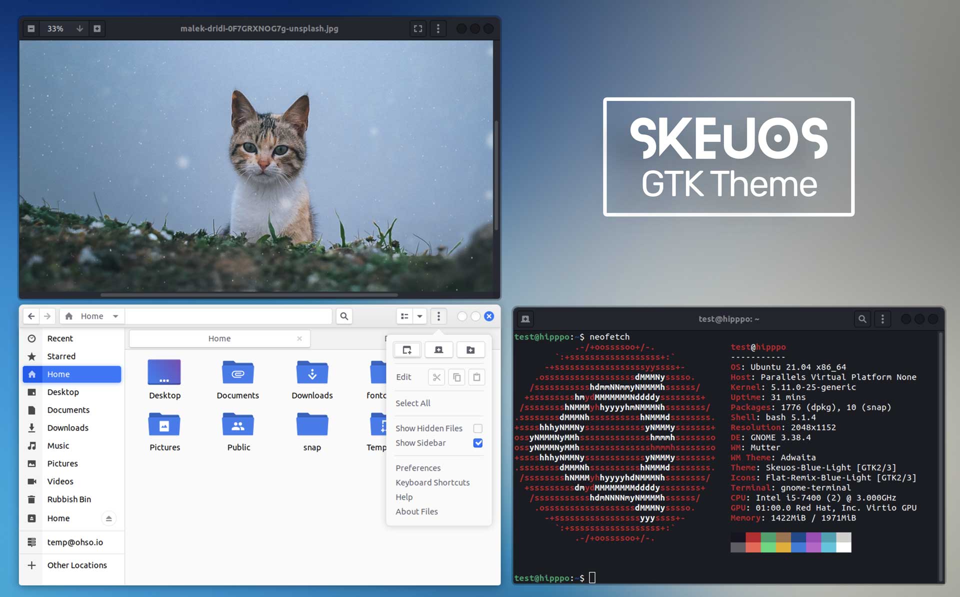
Task: Click Help in popover menu
Action: coord(404,497)
